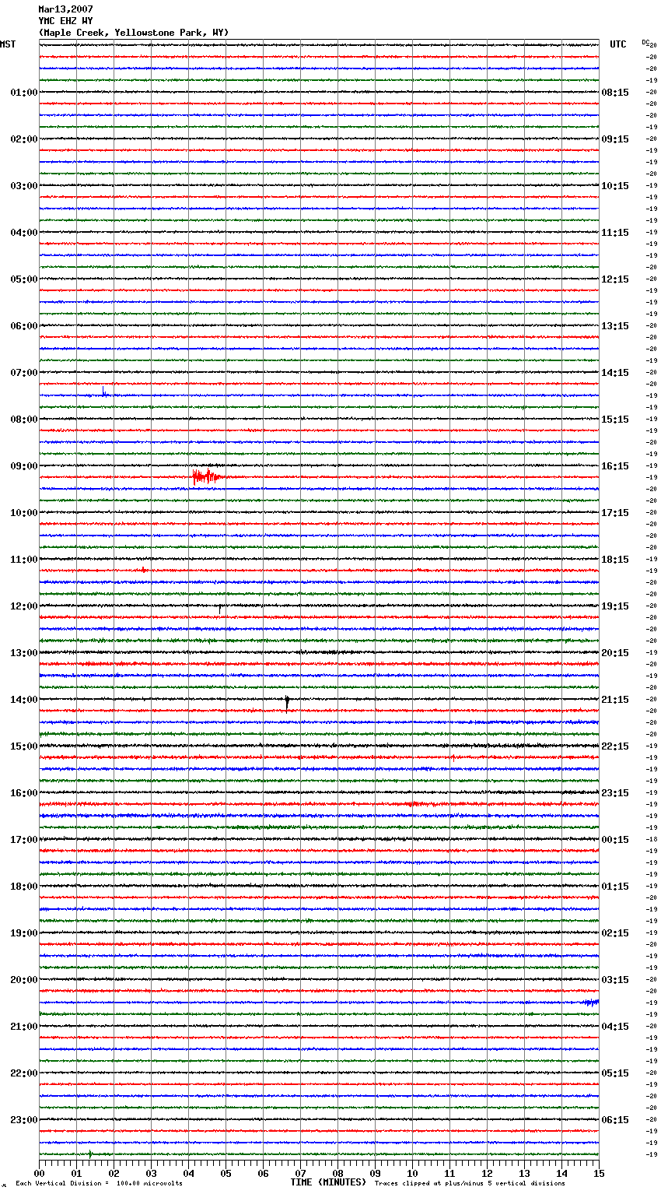The width and height of the screenshot is (661, 1194).
Task: Click the MST column header
Action: coord(8,44)
